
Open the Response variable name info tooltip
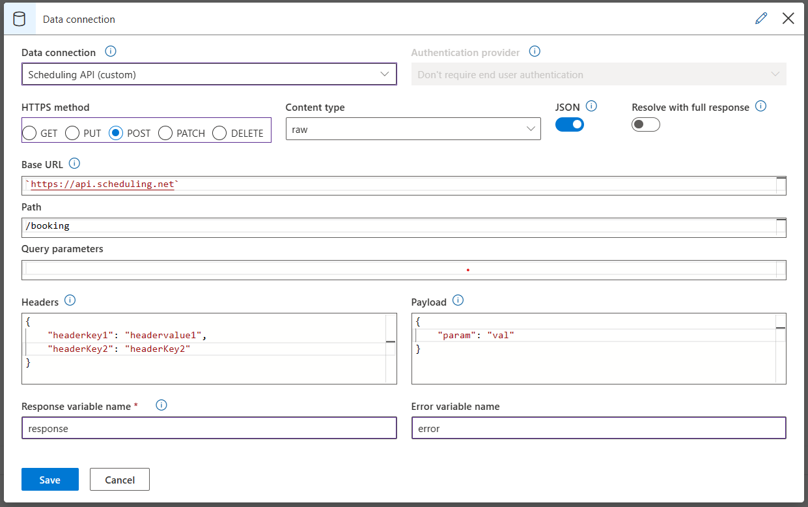(x=161, y=405)
